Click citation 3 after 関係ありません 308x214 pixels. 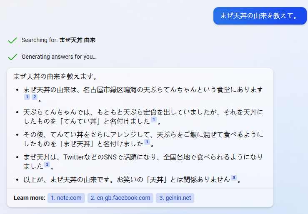234,178
